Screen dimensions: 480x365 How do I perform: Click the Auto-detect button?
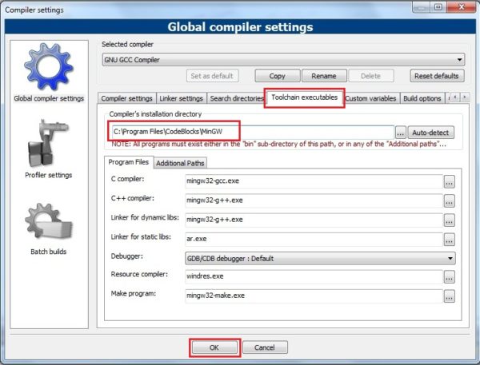430,133
